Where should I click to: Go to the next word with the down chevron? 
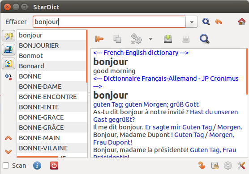(8, 152)
